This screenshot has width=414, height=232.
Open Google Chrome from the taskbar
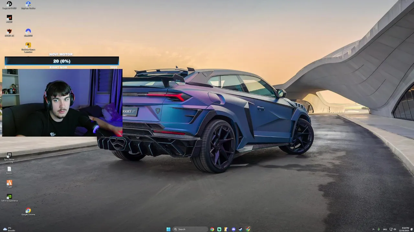(212, 229)
